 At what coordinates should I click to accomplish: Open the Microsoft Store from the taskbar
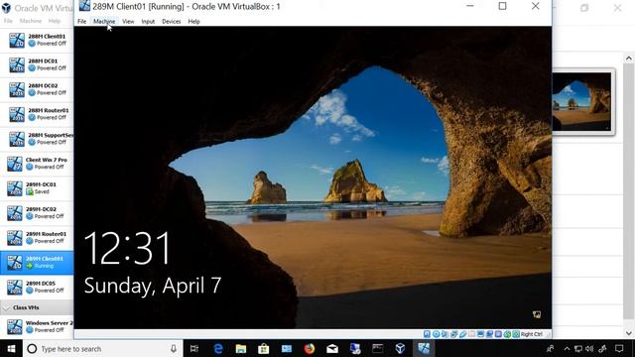tap(264, 348)
